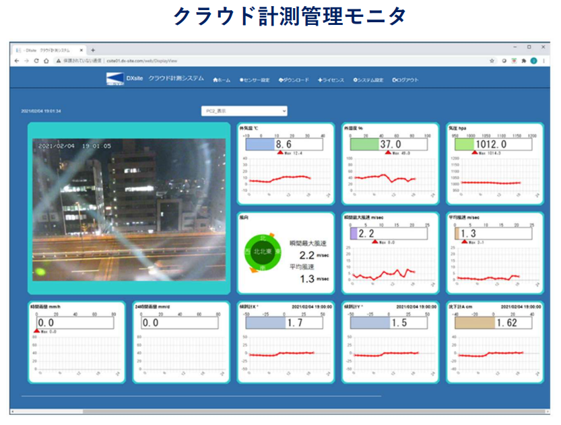
Task: Click the 気圧 hpa card title
Action: coord(457,128)
